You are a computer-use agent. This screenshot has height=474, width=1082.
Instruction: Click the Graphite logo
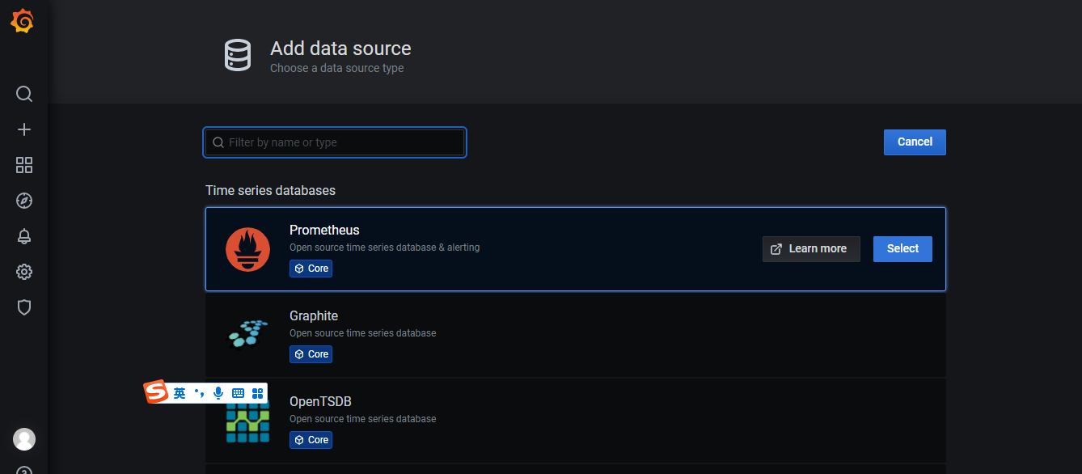tap(247, 333)
